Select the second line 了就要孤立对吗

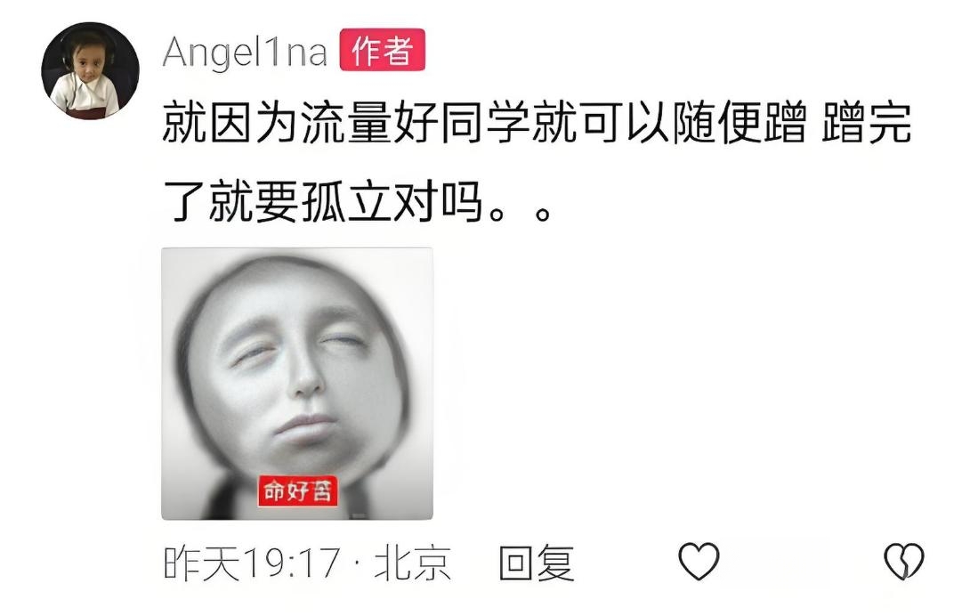click(357, 202)
